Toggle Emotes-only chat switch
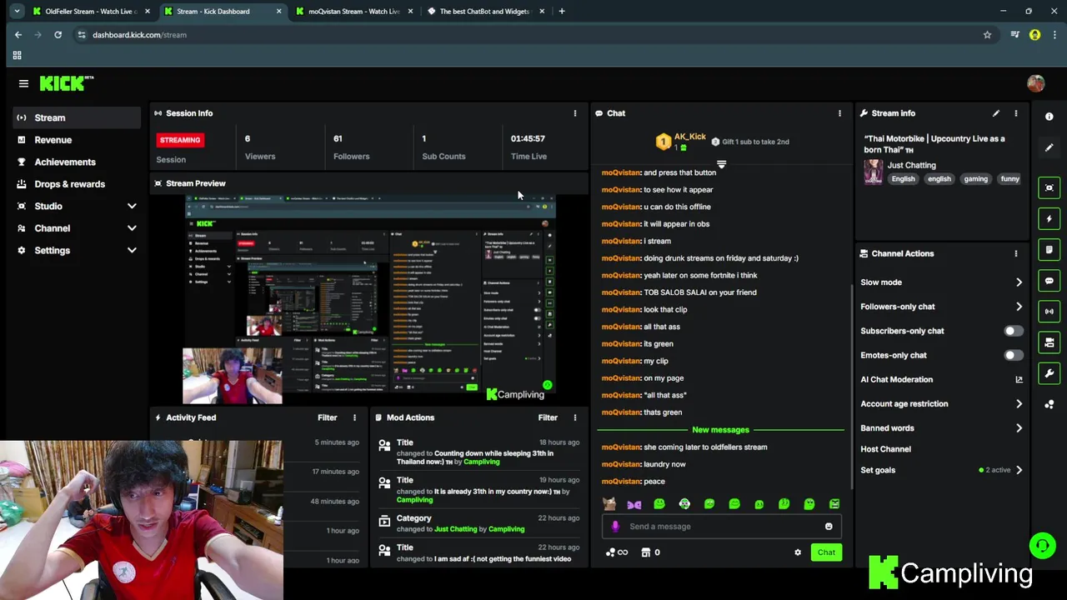The width and height of the screenshot is (1067, 600). point(1013,355)
